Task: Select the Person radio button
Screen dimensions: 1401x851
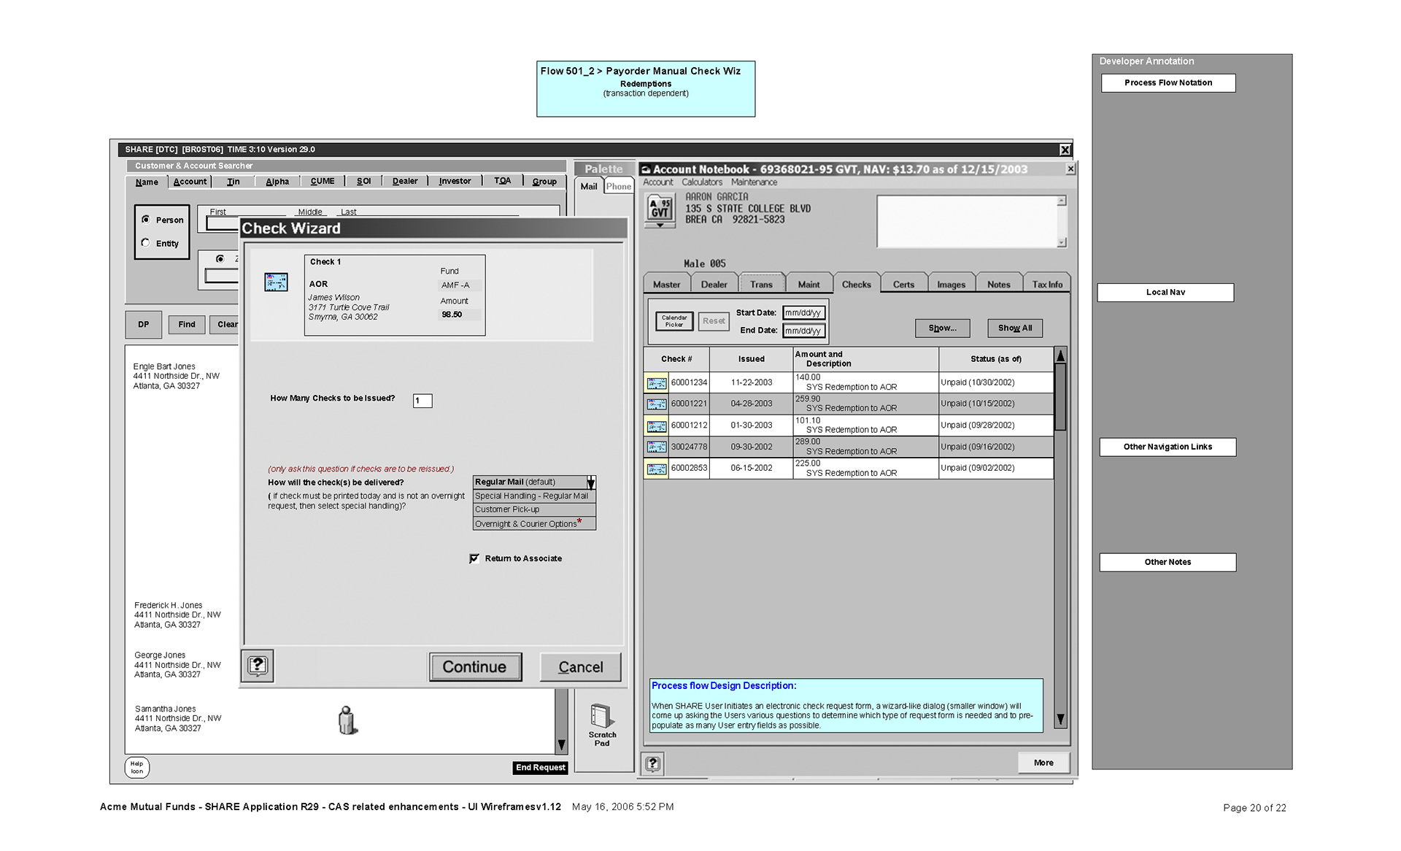Action: tap(146, 220)
